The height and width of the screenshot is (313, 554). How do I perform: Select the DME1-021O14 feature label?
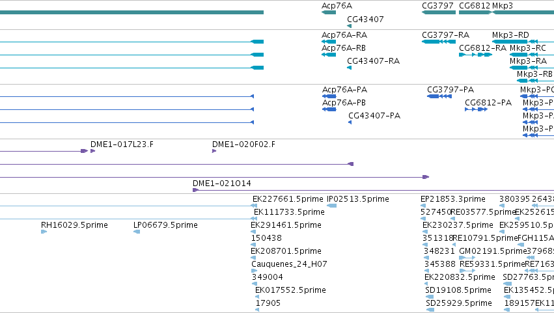click(x=222, y=184)
